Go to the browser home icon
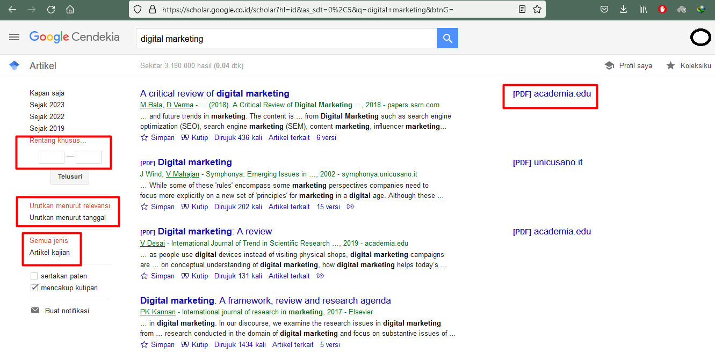 pos(70,9)
